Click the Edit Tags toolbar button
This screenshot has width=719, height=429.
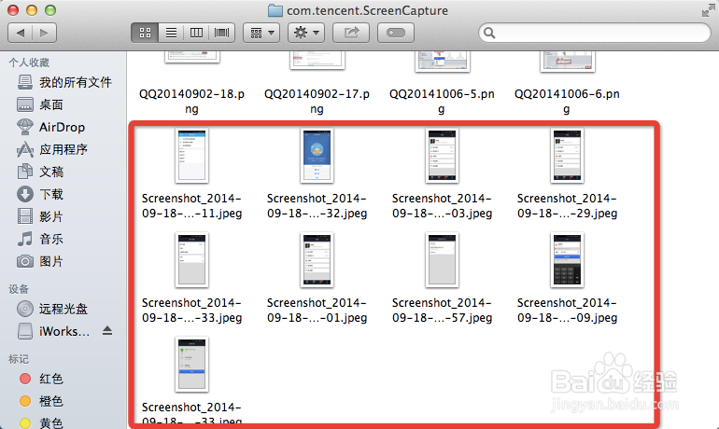tap(396, 33)
